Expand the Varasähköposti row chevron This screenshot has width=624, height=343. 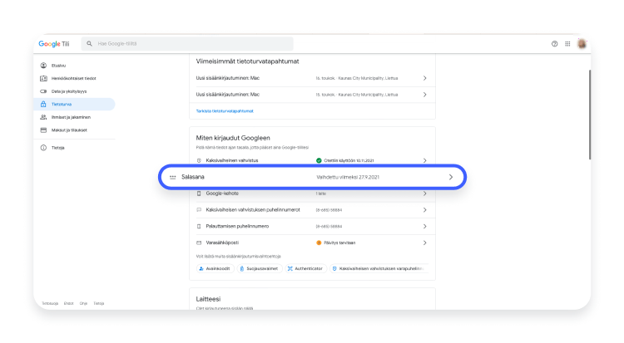click(x=424, y=243)
